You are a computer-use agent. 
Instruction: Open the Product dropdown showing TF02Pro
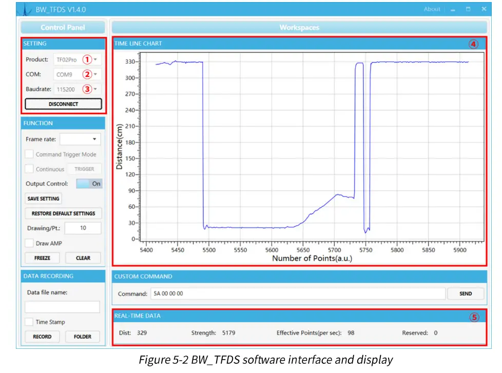click(78, 60)
